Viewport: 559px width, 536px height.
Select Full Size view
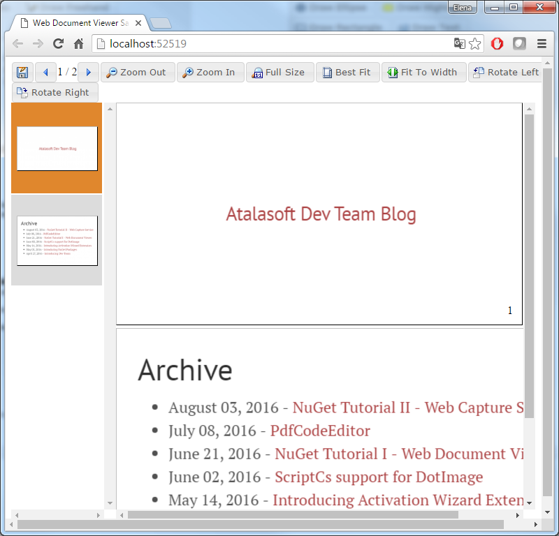pyautogui.click(x=280, y=73)
